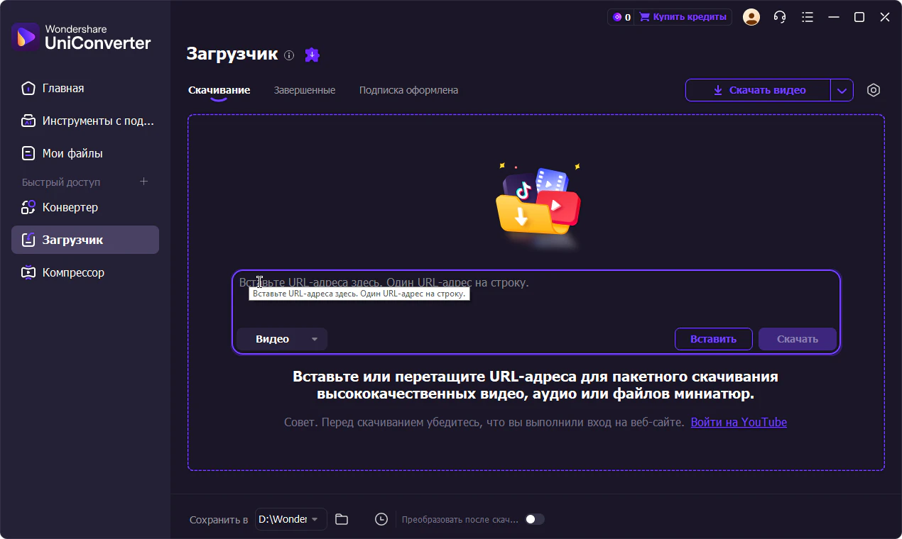This screenshot has width=902, height=539.
Task: Add quick access item with plus icon
Action: click(x=143, y=182)
